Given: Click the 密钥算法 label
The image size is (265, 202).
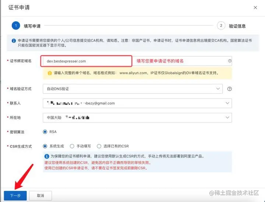Looking at the screenshot, I should [x=17, y=132].
